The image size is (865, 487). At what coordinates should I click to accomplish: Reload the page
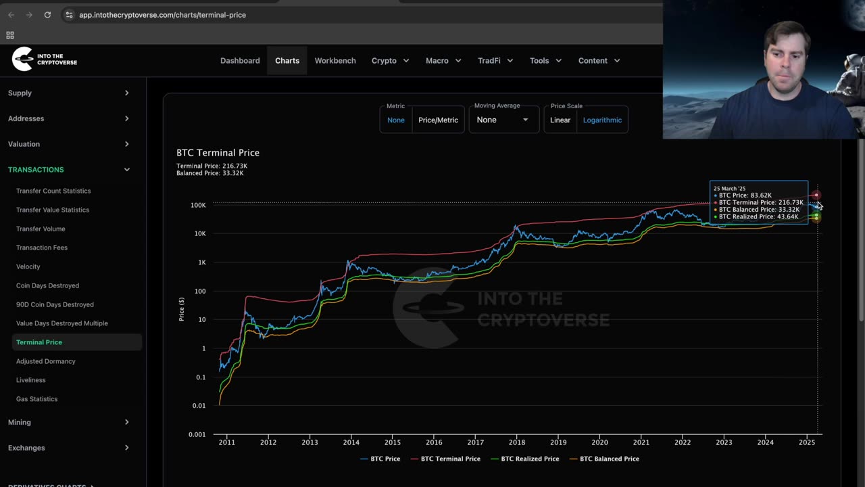pyautogui.click(x=47, y=15)
